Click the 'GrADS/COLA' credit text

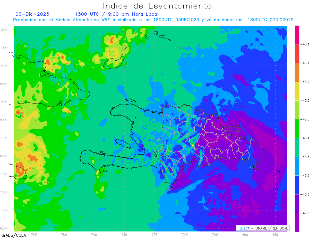click(x=14, y=235)
